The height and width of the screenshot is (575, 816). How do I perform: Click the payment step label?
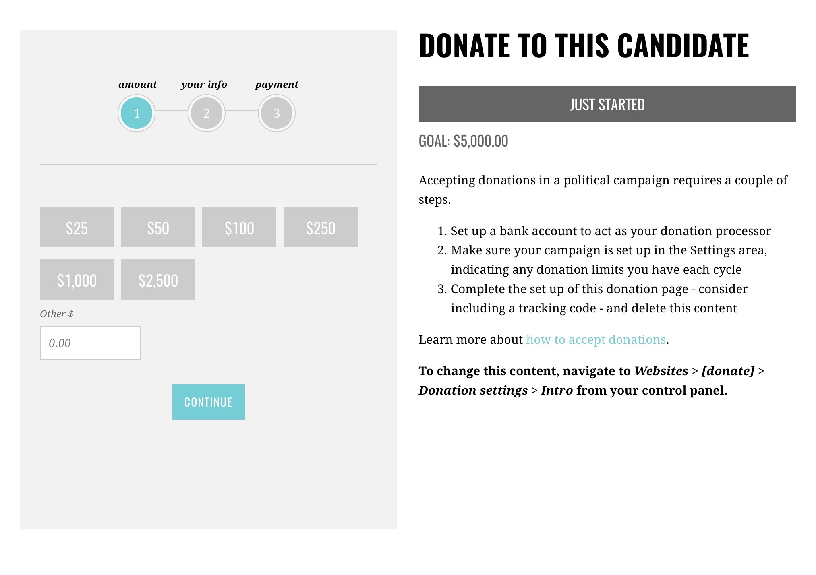point(277,85)
